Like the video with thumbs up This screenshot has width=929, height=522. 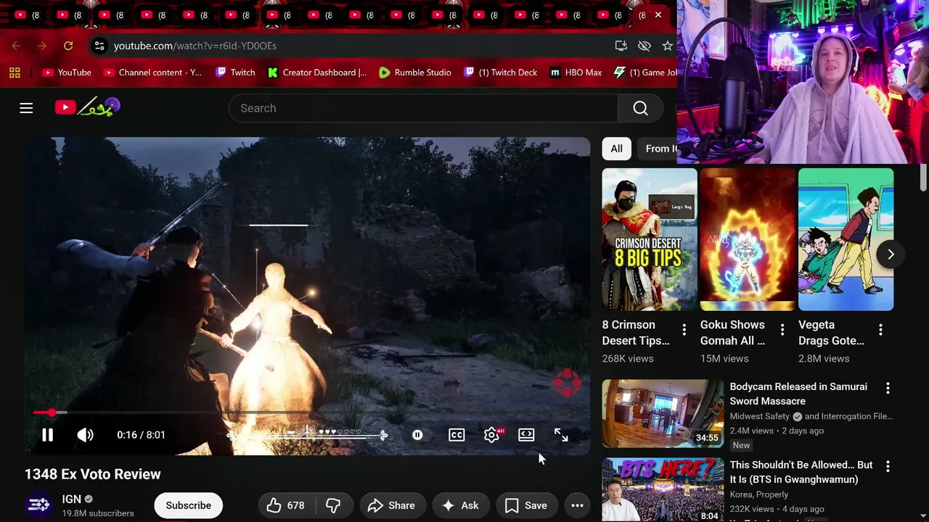point(285,505)
